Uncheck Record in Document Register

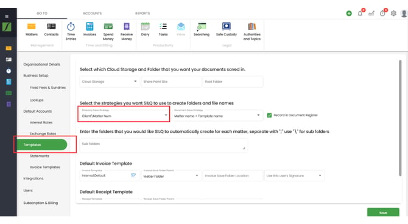pyautogui.click(x=269, y=115)
